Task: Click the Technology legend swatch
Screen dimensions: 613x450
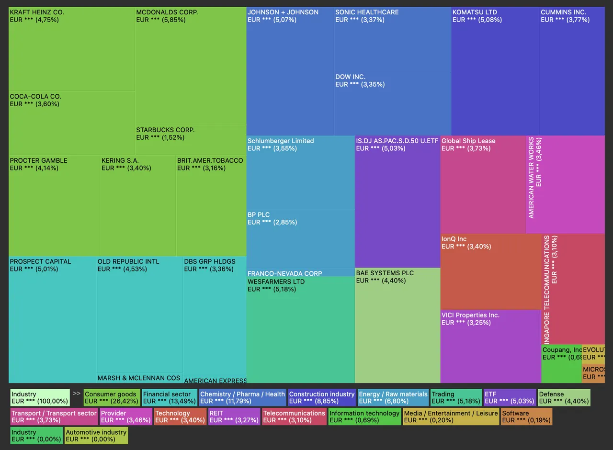Action: (180, 416)
